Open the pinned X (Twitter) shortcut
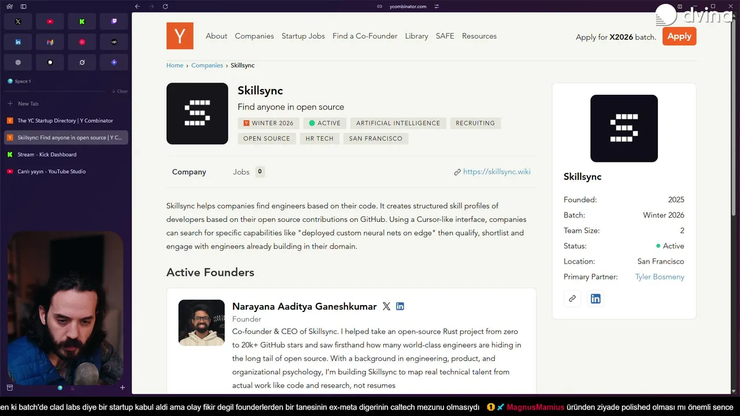The width and height of the screenshot is (740, 416). [18, 21]
